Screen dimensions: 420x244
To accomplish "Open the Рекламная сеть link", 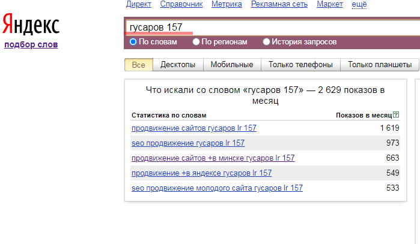I will coord(279,4).
